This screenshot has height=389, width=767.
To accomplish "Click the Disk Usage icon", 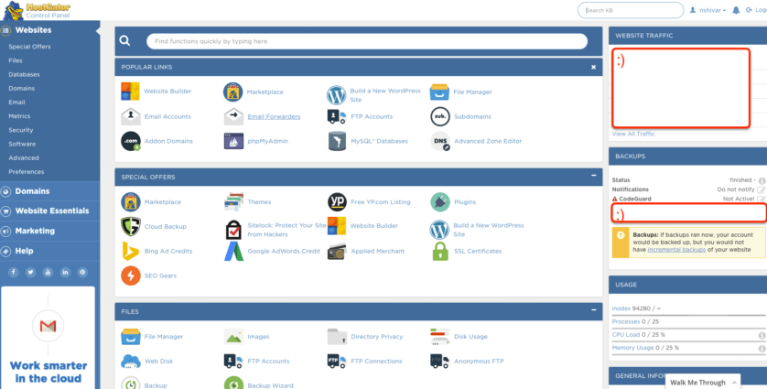I will tap(439, 337).
